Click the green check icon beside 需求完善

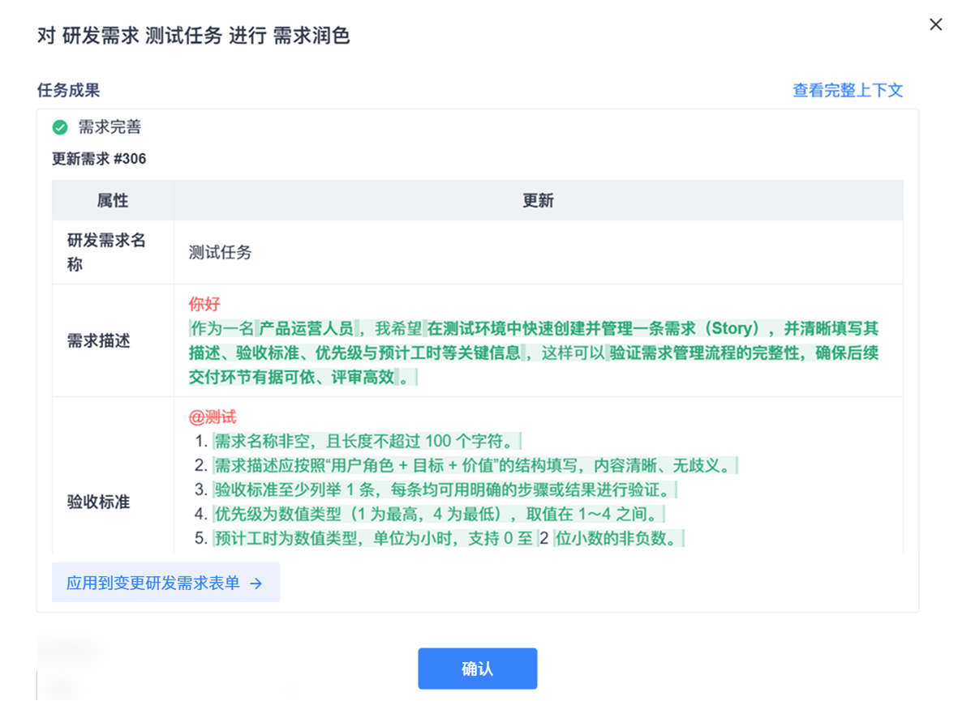pyautogui.click(x=60, y=127)
